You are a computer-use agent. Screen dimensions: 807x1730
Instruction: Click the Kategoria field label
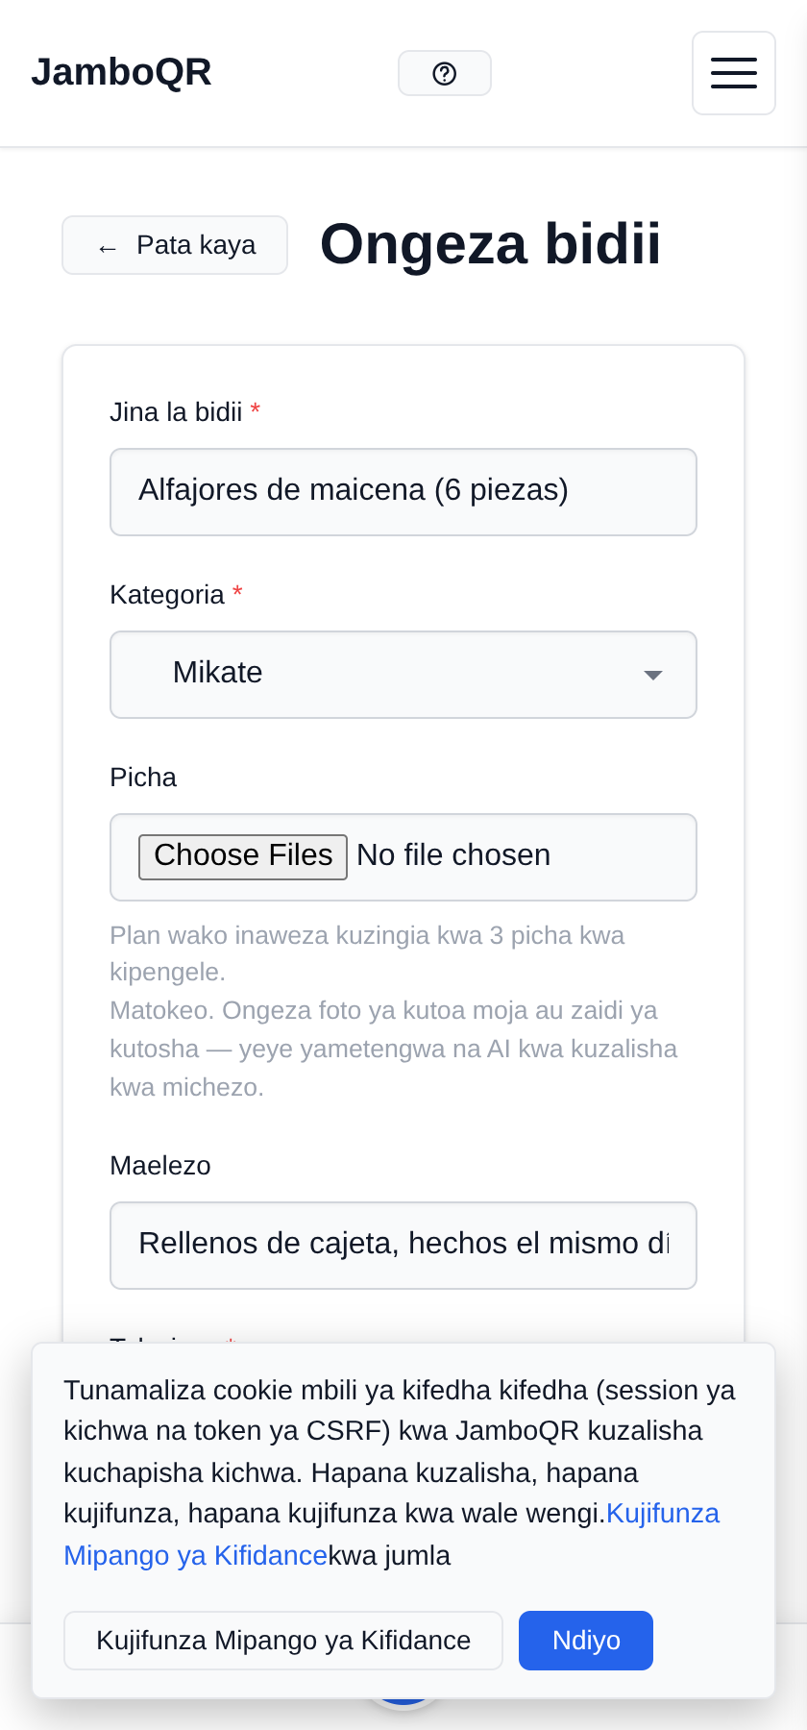click(167, 595)
